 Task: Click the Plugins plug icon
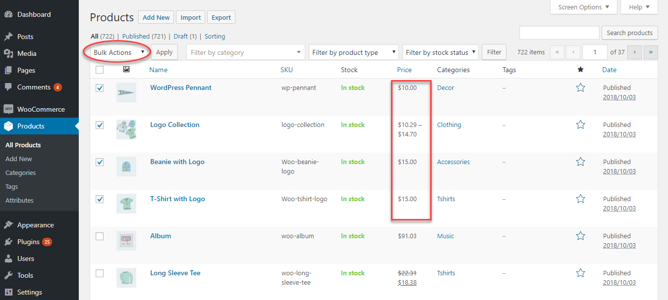coord(8,242)
